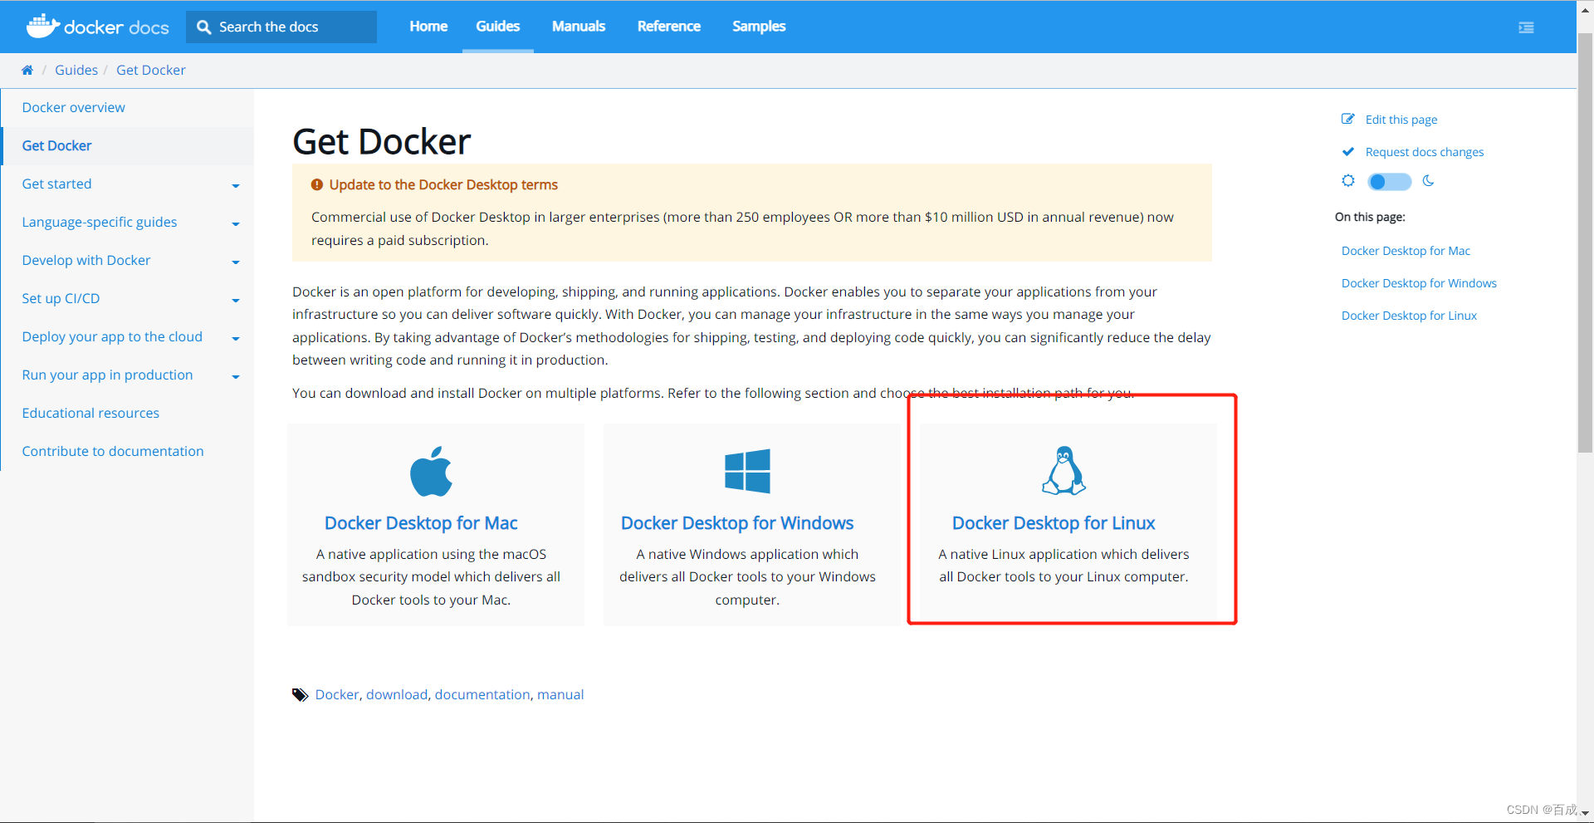1594x823 pixels.
Task: Click the manual keyword tag link
Action: point(560,694)
